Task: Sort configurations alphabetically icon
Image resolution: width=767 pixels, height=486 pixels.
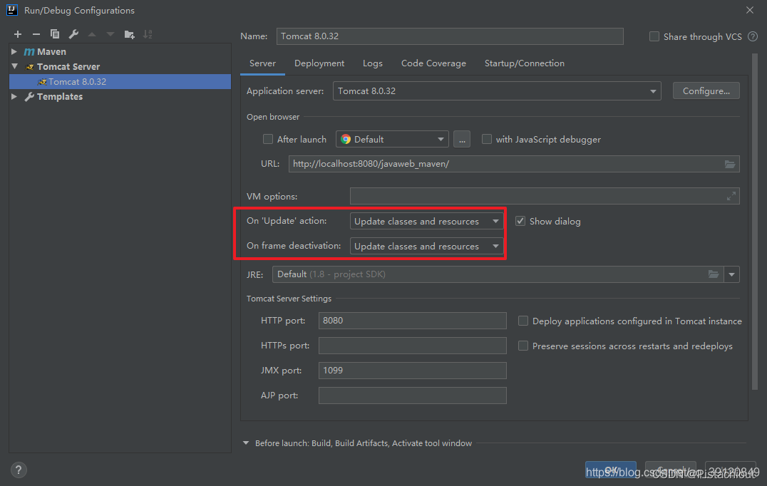Action: (148, 34)
